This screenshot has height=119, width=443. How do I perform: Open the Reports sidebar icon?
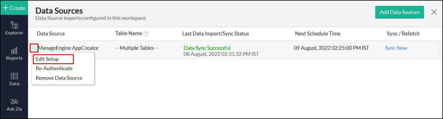pos(14,51)
